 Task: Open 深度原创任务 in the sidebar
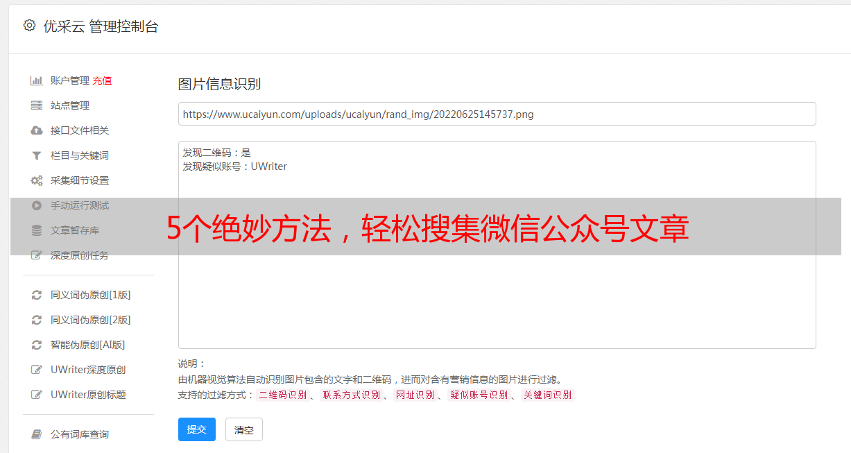click(x=80, y=255)
